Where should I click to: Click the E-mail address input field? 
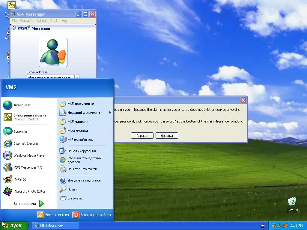(x=50, y=77)
